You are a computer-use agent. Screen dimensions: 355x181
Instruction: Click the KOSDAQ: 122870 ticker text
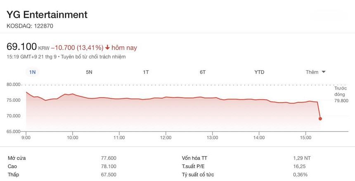[30, 26]
